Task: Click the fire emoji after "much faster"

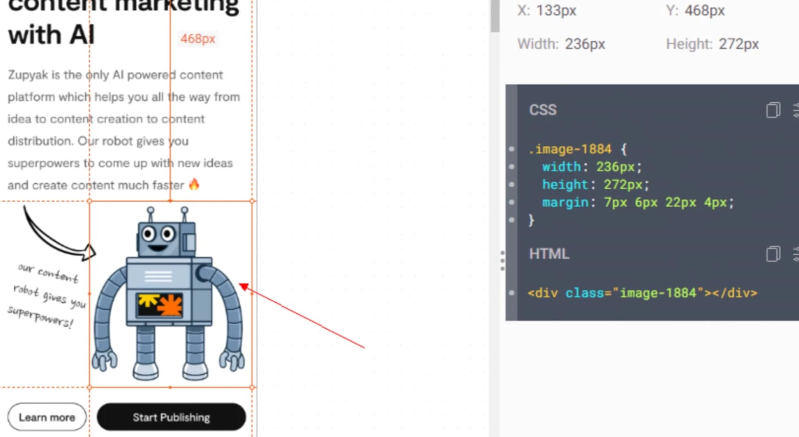Action: (194, 184)
